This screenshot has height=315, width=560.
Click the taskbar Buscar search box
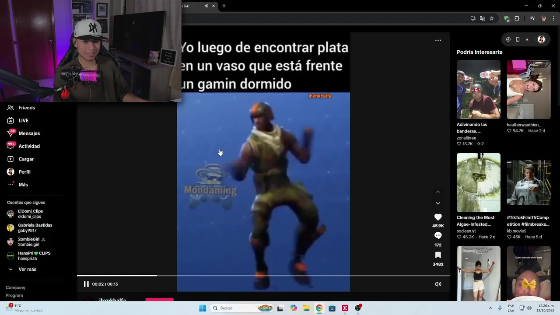(242, 308)
